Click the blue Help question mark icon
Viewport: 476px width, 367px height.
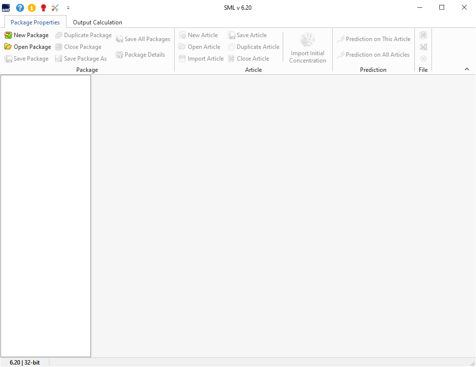tap(20, 8)
